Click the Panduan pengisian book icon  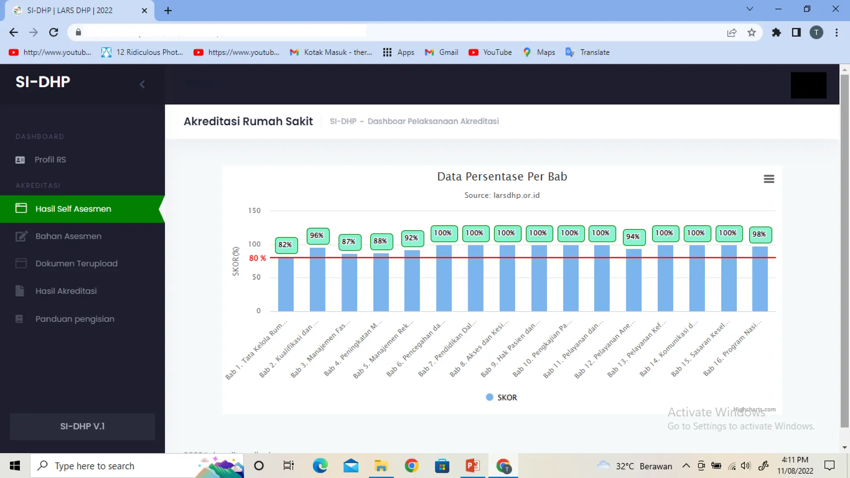pos(19,319)
